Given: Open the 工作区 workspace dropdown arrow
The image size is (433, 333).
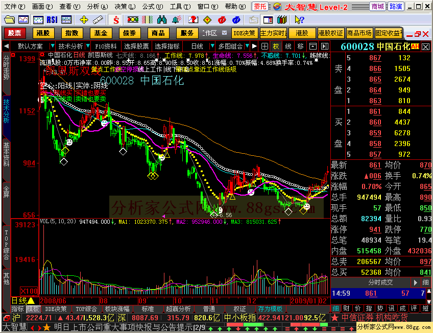Looking at the screenshot, I should (224, 33).
